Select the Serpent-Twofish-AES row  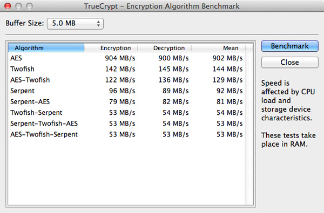click(x=126, y=123)
